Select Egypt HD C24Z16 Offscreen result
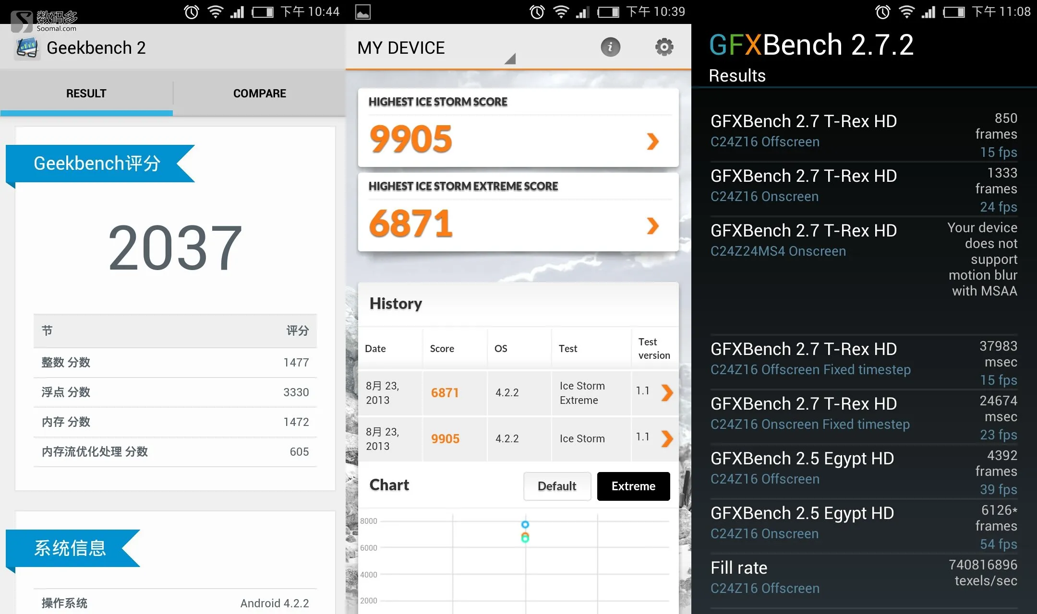 point(864,472)
